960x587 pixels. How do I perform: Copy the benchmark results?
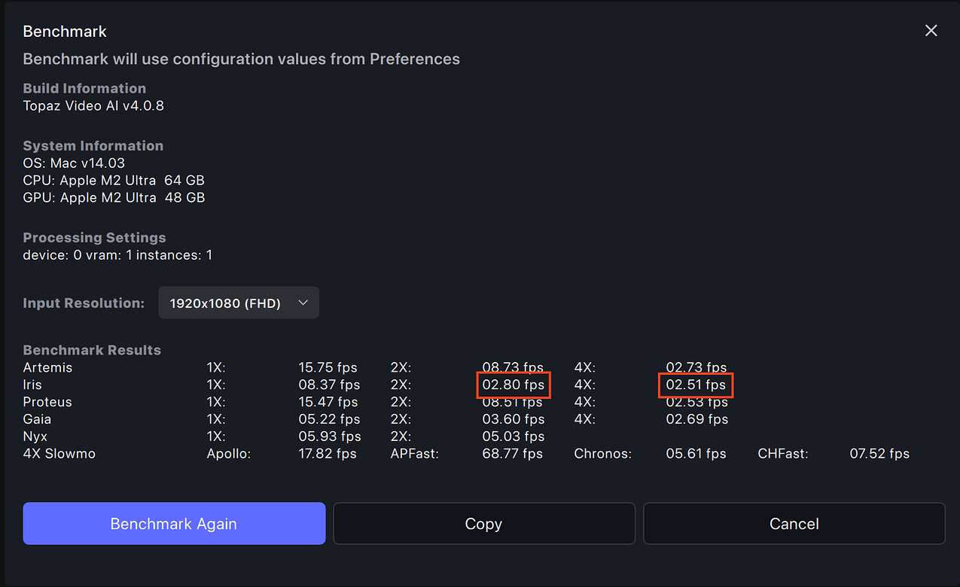483,523
